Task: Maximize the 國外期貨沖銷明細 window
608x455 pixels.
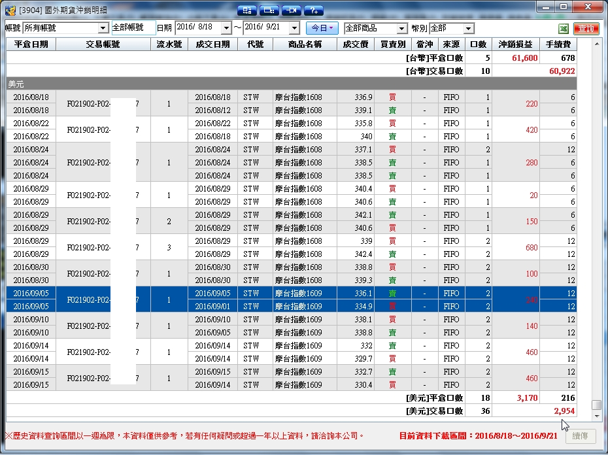Action: (564, 7)
